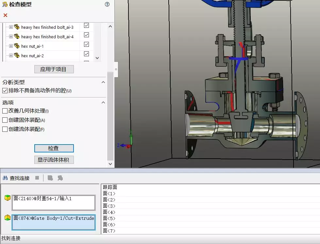The height and width of the screenshot is (244, 320).
Task: Collapse the 选项 section chevron
Action: pos(103,103)
